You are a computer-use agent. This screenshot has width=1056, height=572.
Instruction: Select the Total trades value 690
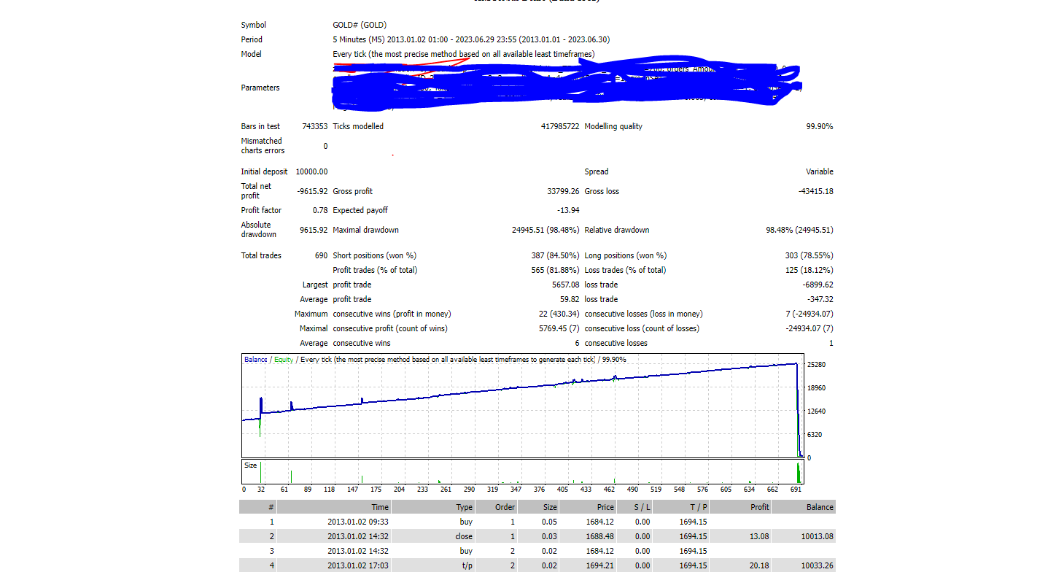[x=321, y=255]
